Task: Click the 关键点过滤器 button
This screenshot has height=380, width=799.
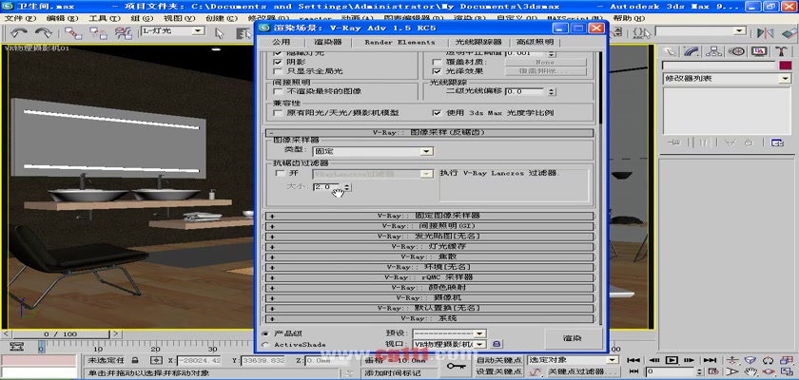Action: click(x=582, y=372)
